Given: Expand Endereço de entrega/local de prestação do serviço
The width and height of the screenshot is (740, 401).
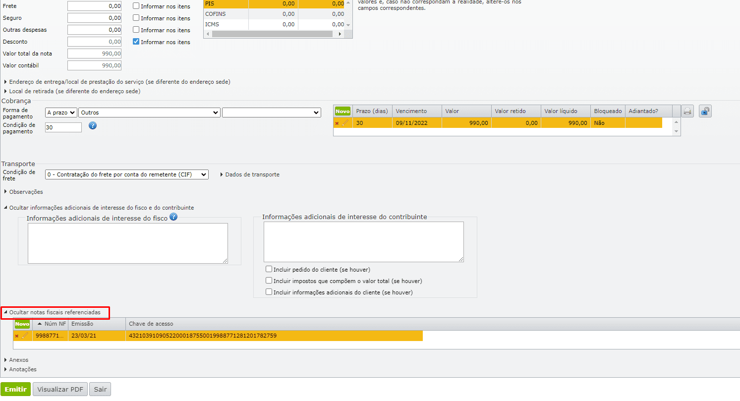Looking at the screenshot, I should 117,82.
